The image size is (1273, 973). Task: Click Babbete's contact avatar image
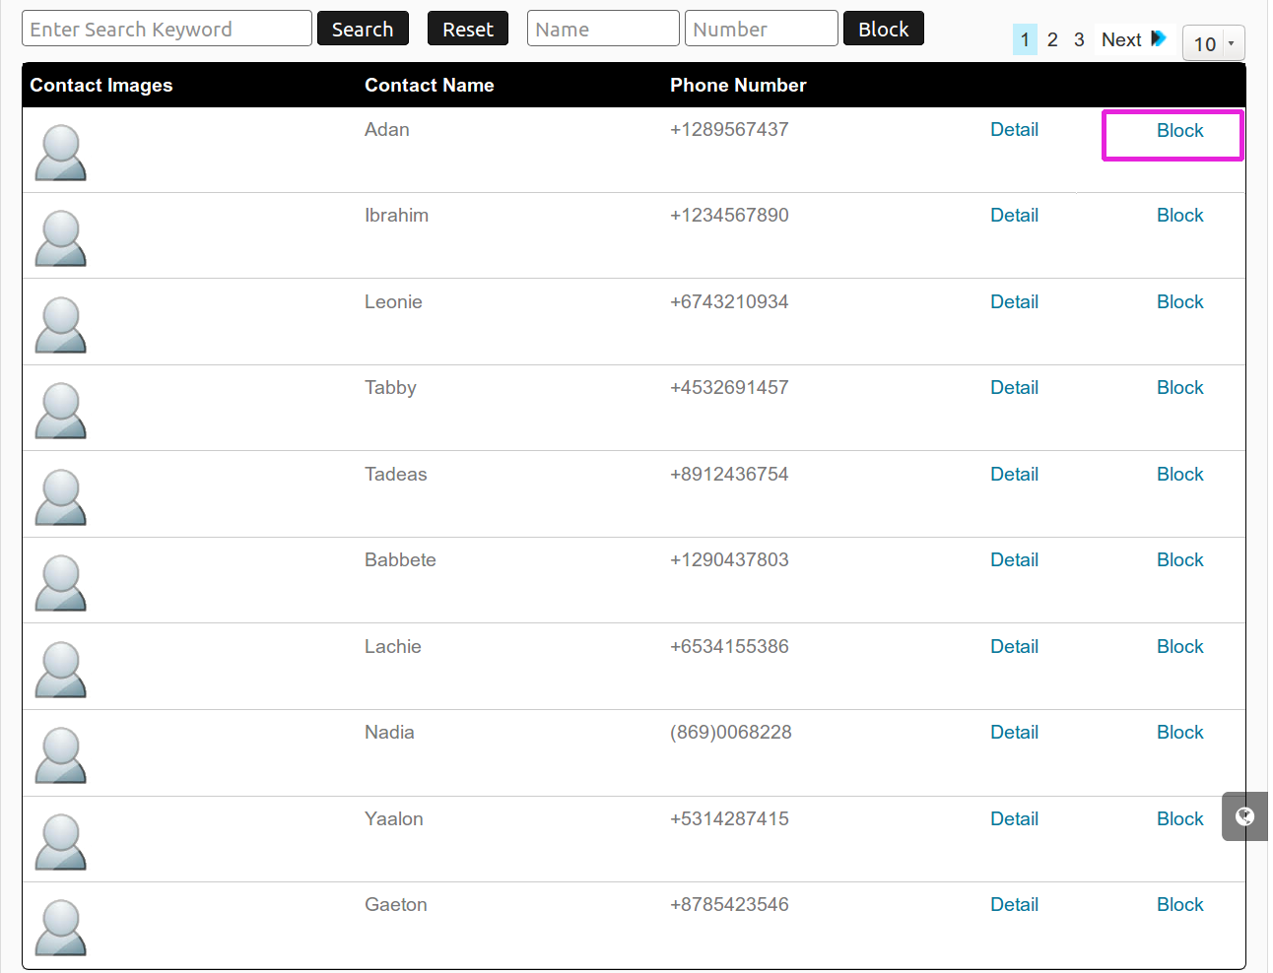(61, 583)
